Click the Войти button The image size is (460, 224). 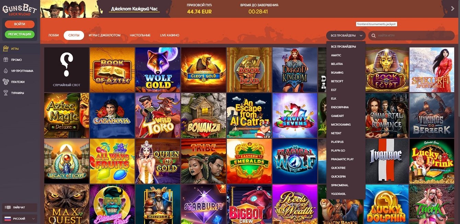point(20,24)
